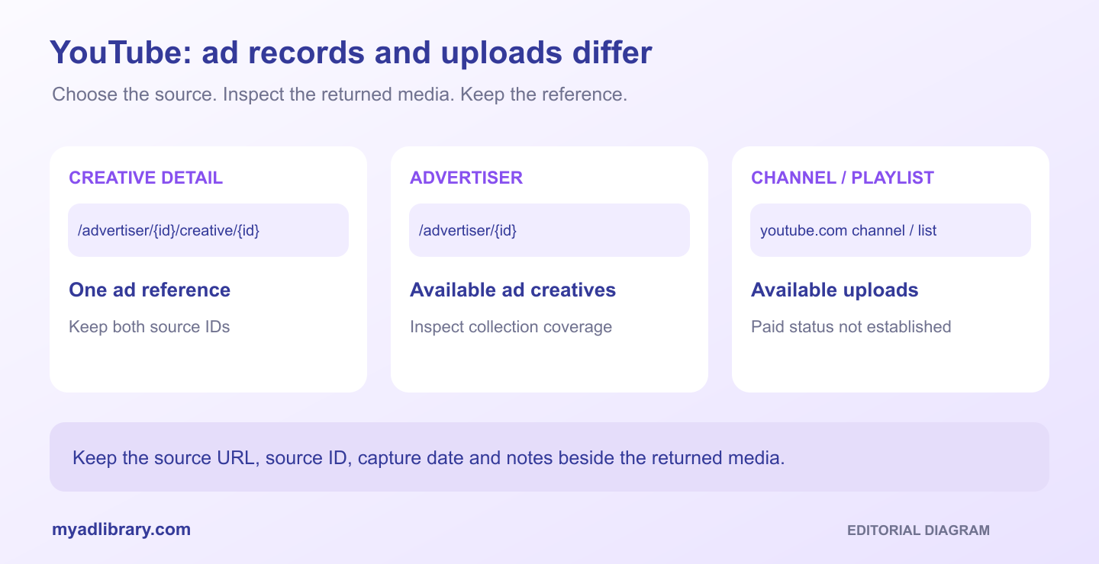Click the 'Keep the source URL, source ID' banner text

pyautogui.click(x=429, y=458)
